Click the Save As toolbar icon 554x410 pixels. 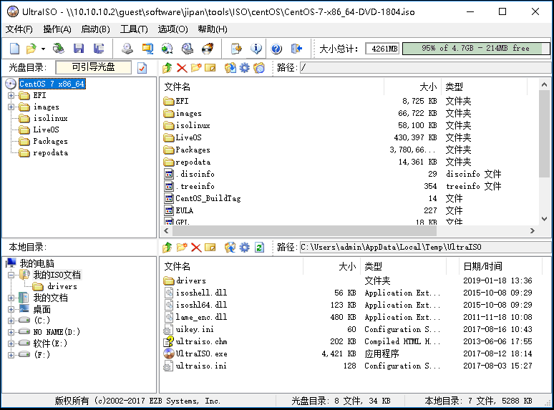tap(99, 49)
